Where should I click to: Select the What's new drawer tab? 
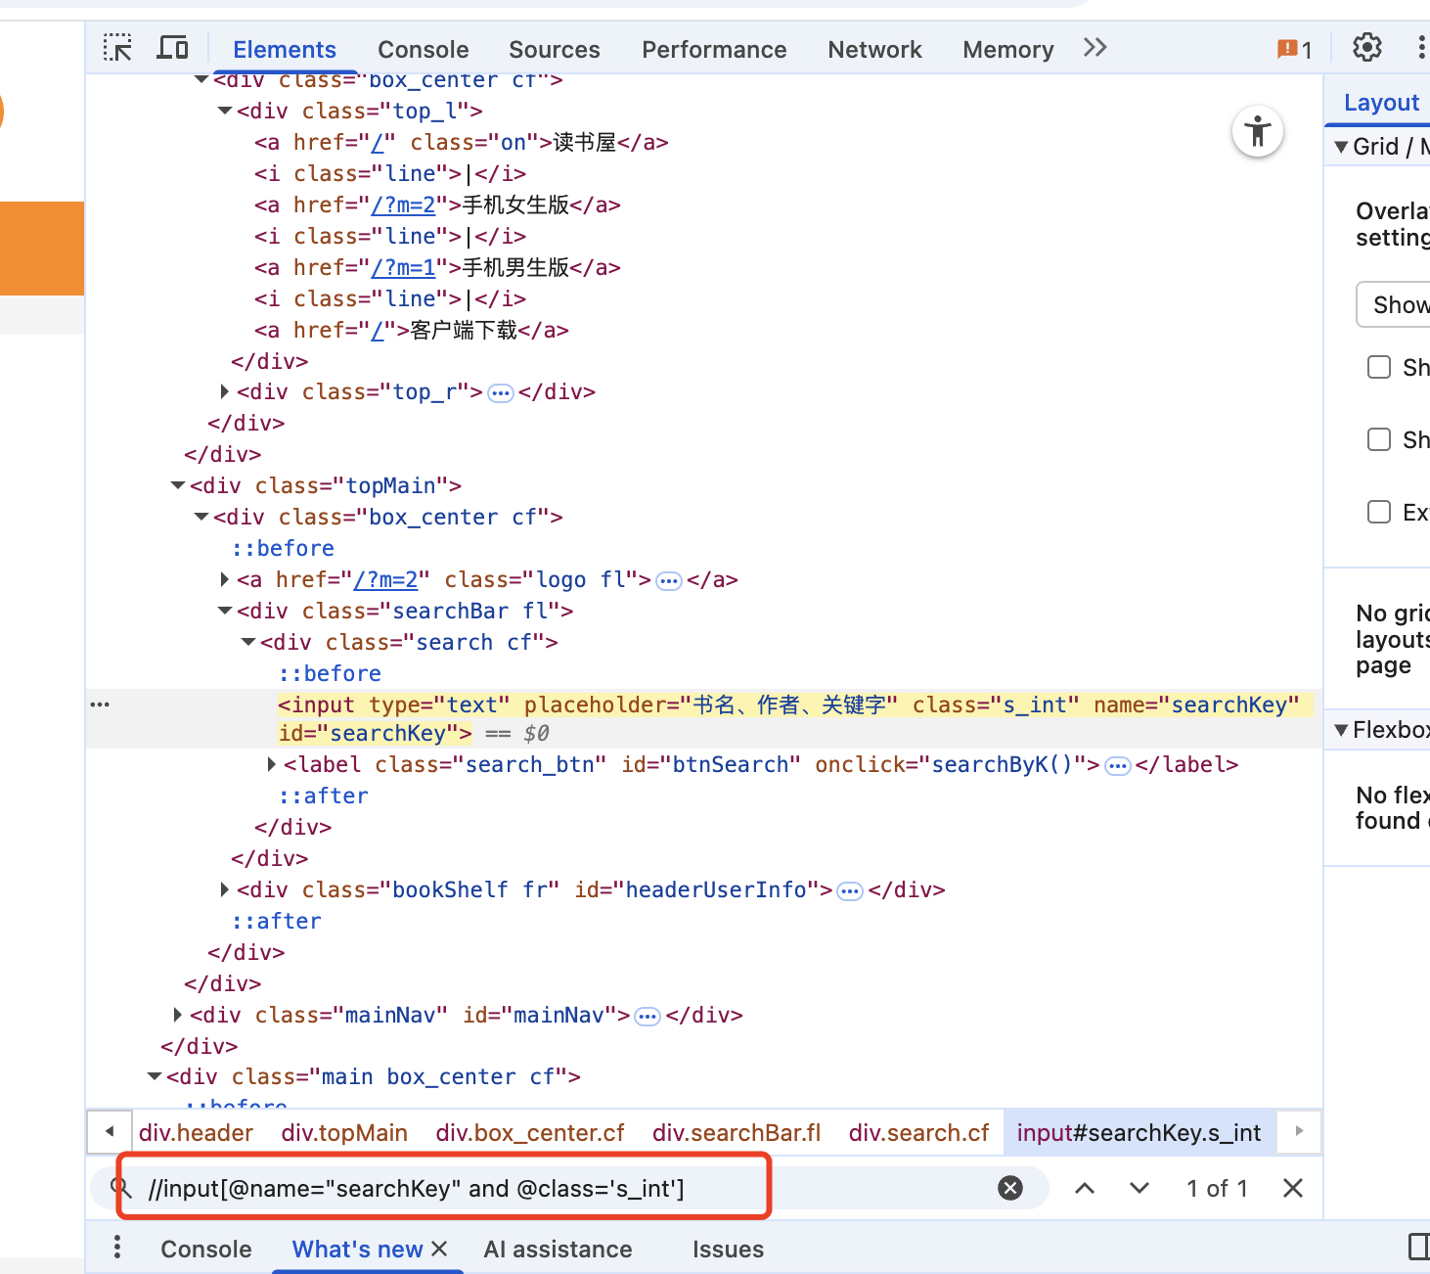357,1250
